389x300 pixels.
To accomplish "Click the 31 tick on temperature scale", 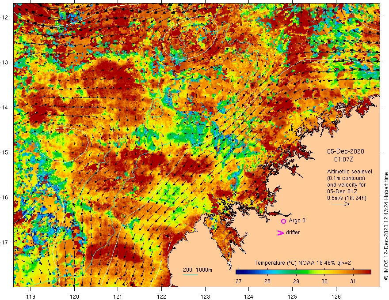I will click(353, 281).
